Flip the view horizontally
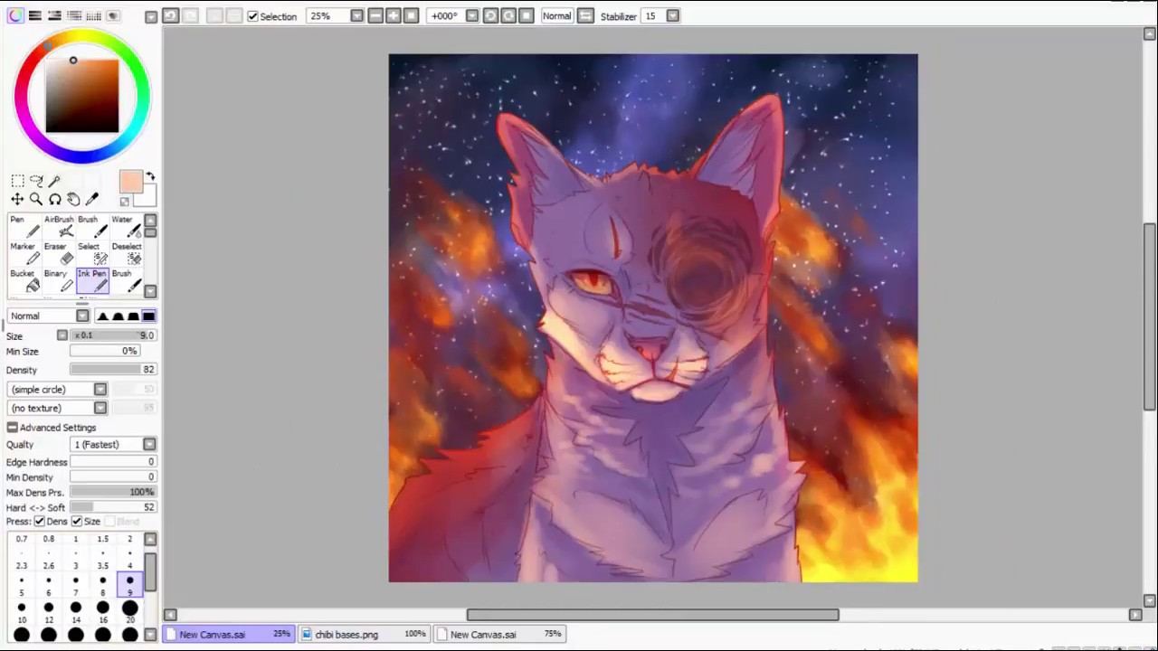This screenshot has width=1158, height=651. (x=585, y=16)
